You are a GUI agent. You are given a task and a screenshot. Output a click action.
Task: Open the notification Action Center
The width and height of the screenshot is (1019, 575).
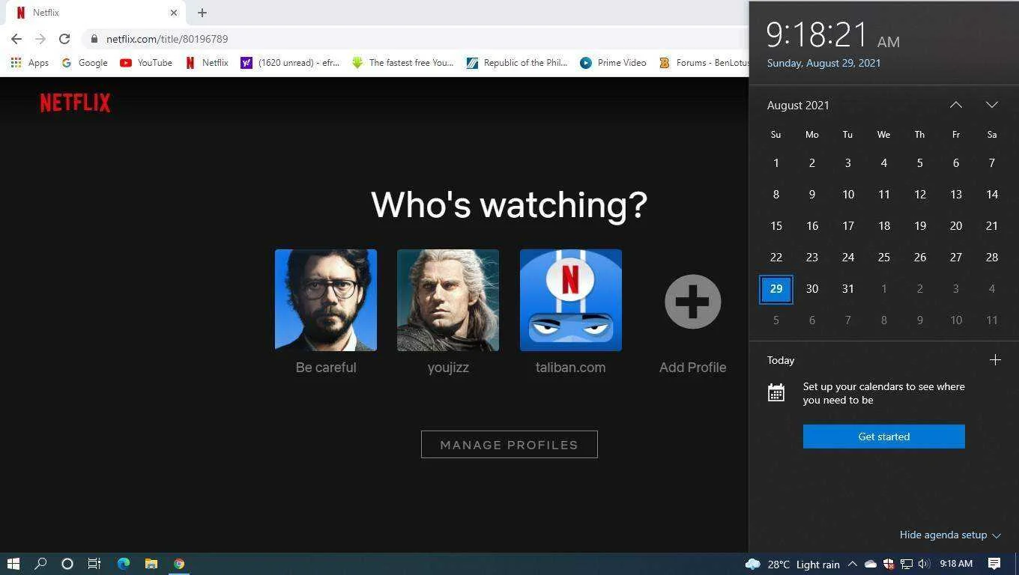994,564
